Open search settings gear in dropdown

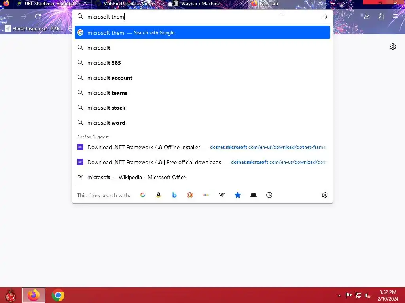[325, 195]
